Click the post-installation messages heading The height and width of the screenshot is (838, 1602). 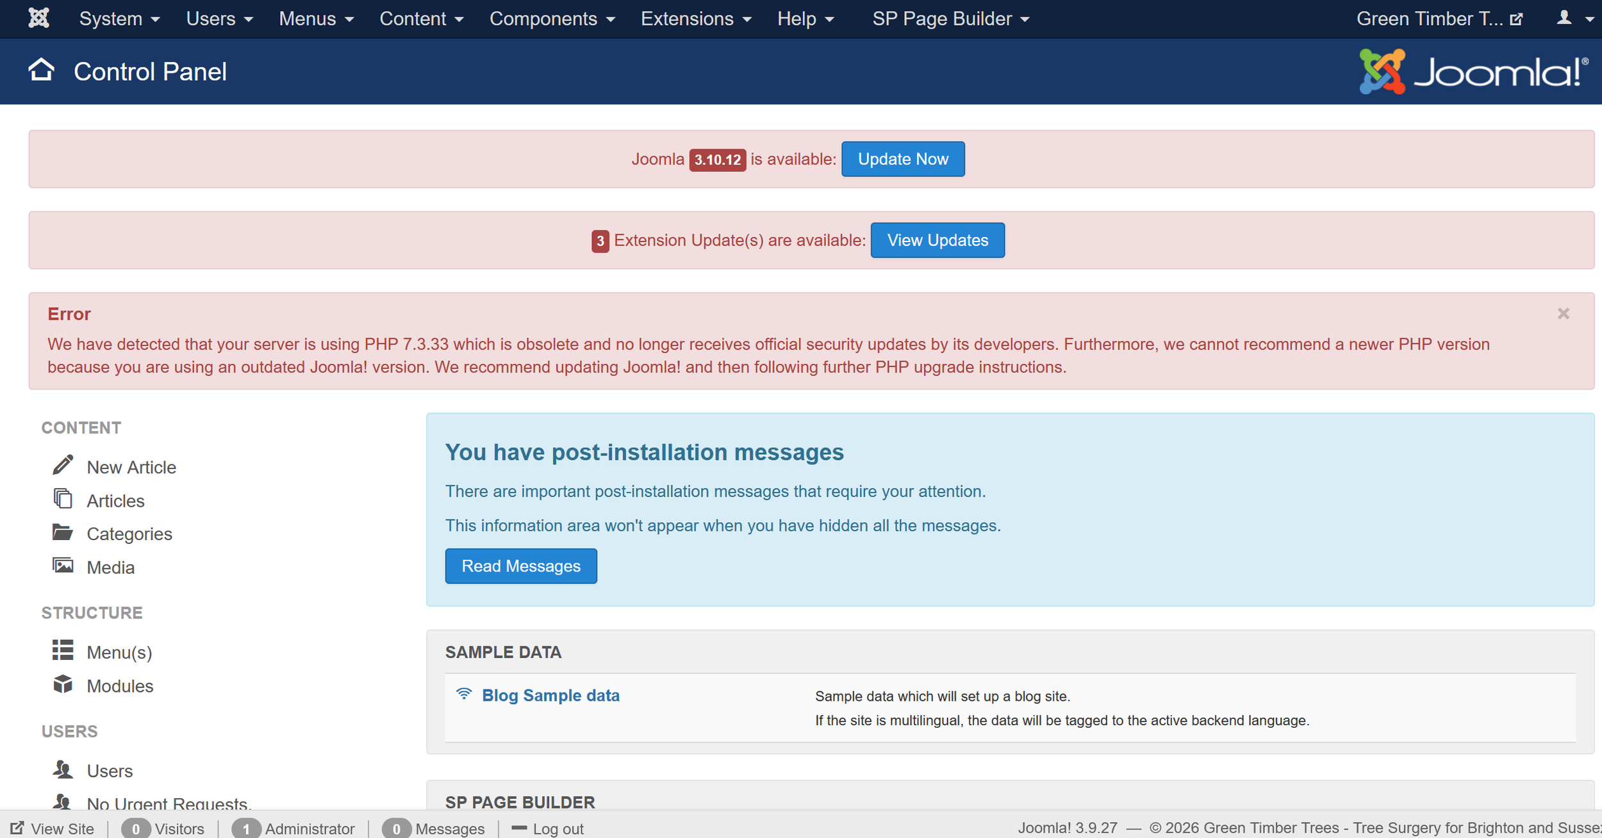(x=644, y=452)
